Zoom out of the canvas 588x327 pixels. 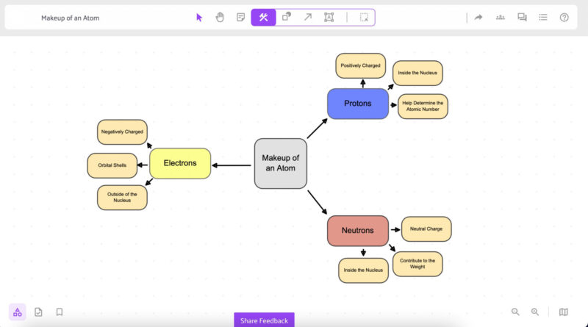click(x=515, y=312)
